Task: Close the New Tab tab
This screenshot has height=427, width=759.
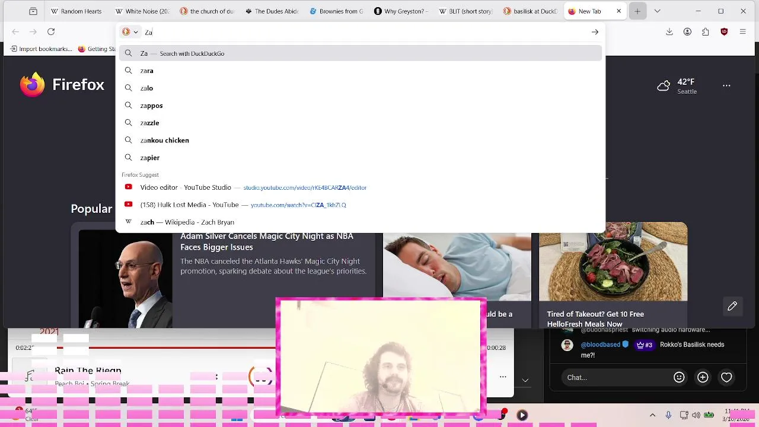Action: pos(618,11)
